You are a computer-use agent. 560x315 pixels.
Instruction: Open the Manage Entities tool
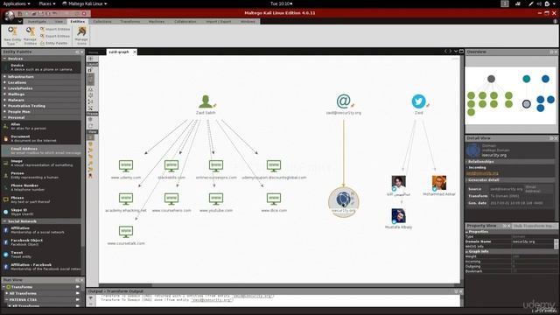click(30, 36)
